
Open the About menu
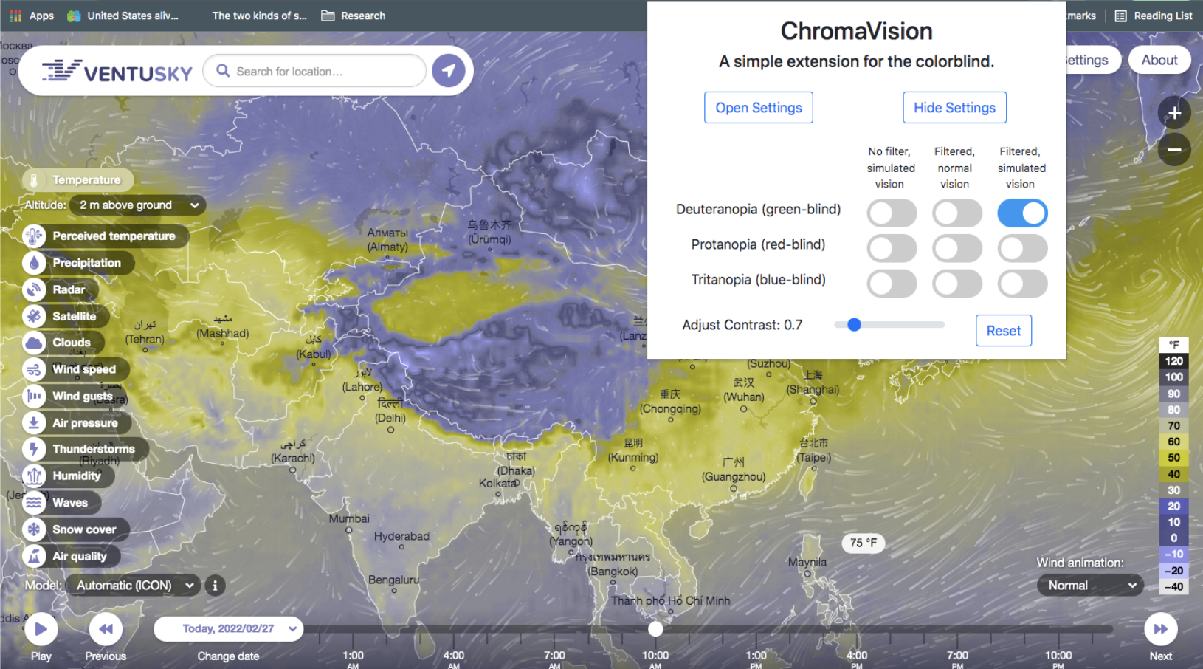[1159, 60]
